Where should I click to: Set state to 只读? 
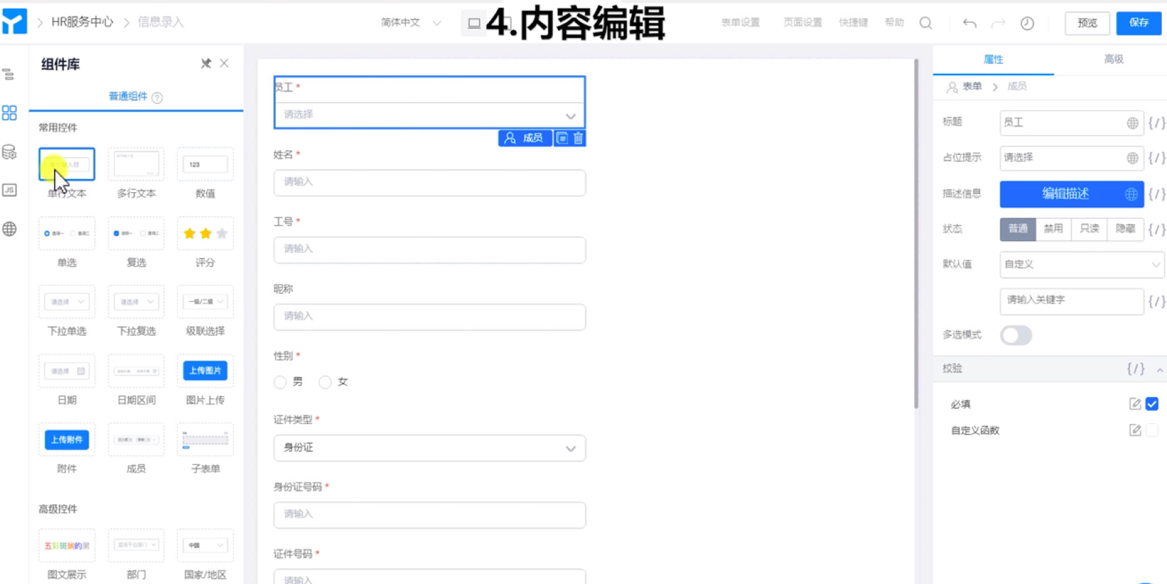pos(1089,229)
